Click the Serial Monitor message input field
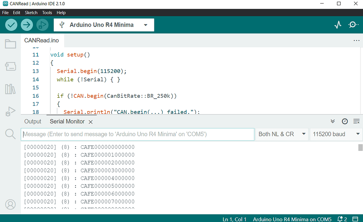This screenshot has width=363, height=222. tap(137, 134)
